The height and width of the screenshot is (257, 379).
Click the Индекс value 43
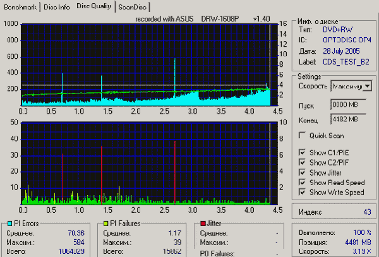coord(367,212)
